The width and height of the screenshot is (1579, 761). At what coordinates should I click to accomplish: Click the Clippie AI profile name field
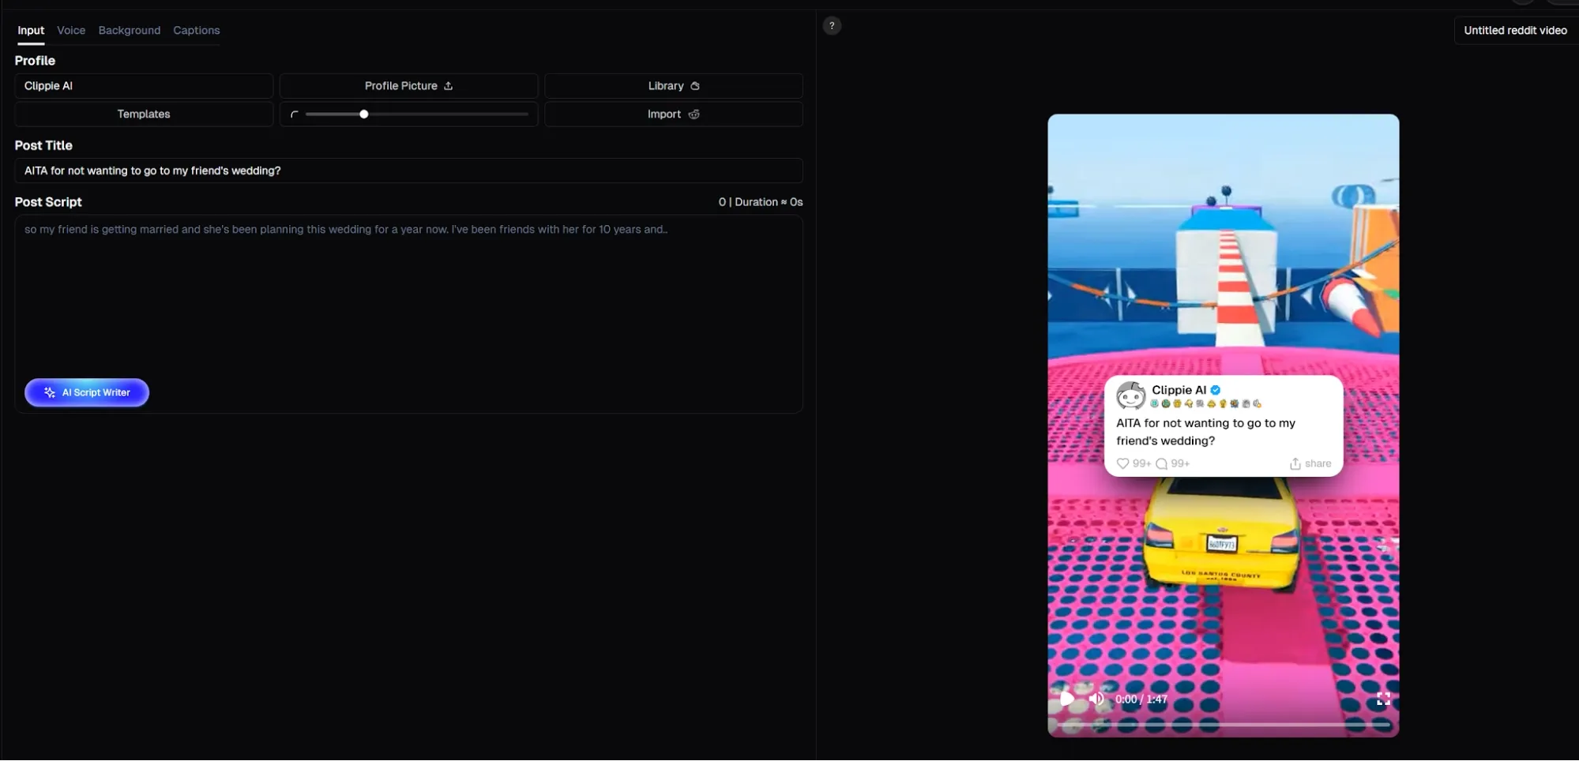coord(144,86)
